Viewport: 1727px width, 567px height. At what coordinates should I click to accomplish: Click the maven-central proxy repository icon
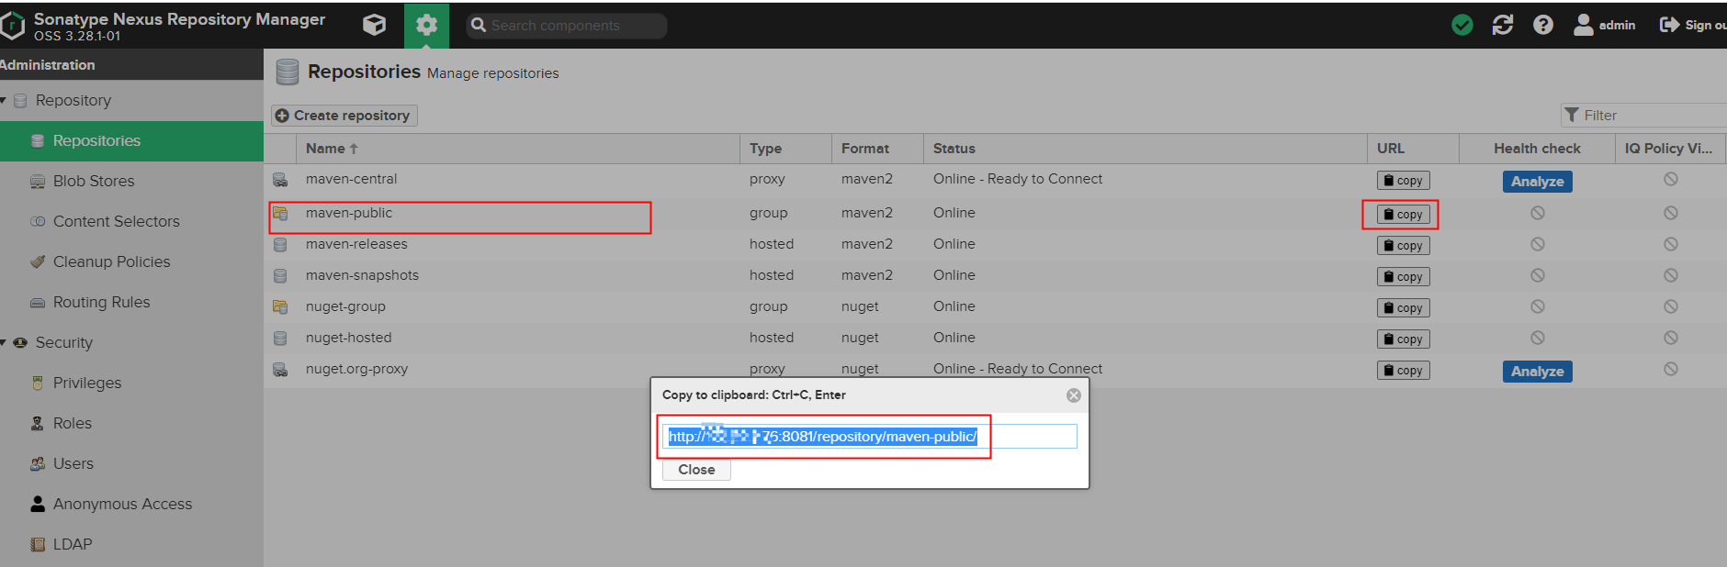coord(280,180)
